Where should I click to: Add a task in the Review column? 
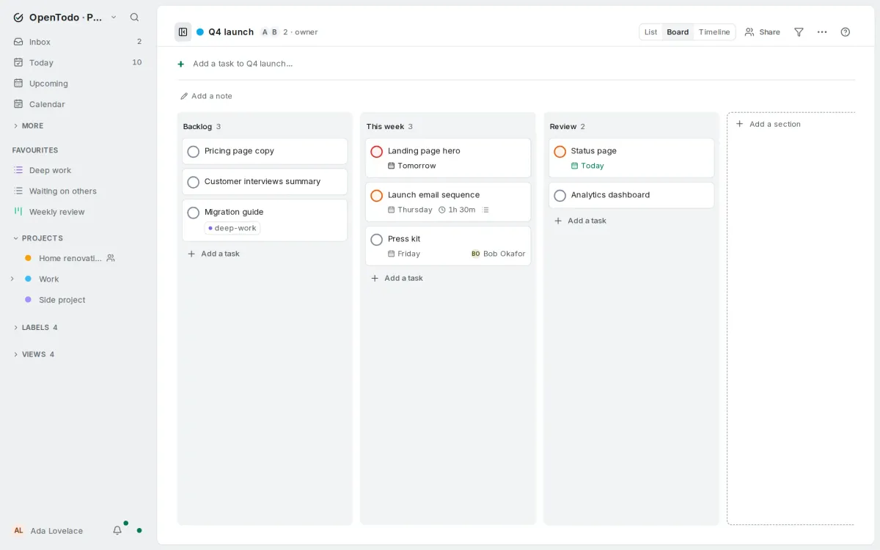coord(580,221)
